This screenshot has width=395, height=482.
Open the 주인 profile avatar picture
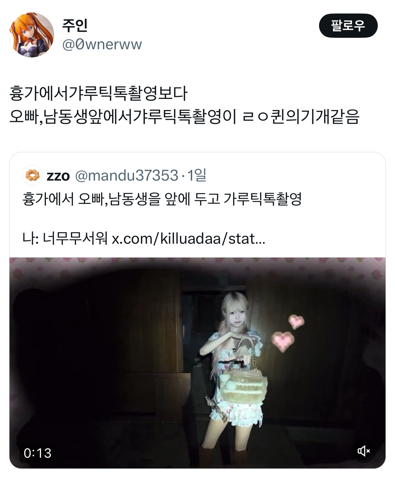pos(31,35)
